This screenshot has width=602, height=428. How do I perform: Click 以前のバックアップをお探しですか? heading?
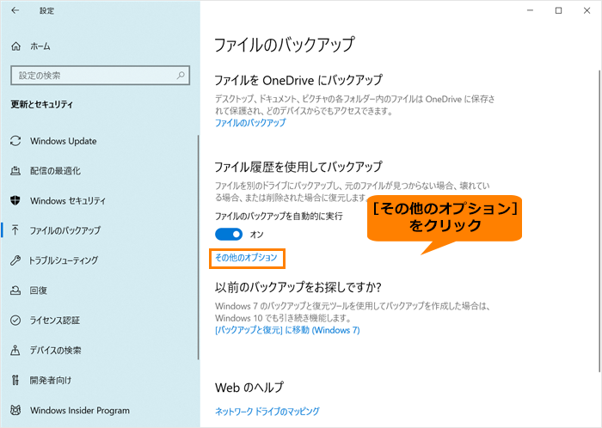coord(298,287)
